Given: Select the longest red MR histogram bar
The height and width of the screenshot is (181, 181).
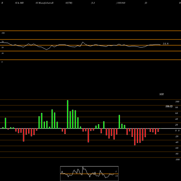Looking at the screenshot, I should (135, 137).
